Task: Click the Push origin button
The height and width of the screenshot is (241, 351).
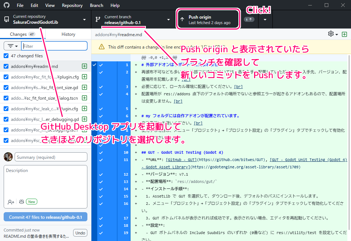Action: click(209, 19)
